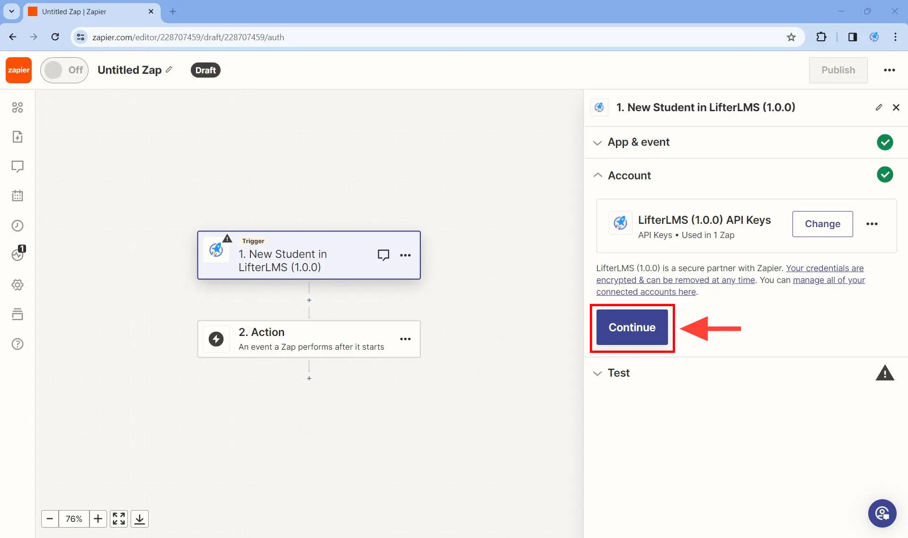The height and width of the screenshot is (538, 908).
Task: Zoom out the canvas with minus button
Action: pos(50,519)
